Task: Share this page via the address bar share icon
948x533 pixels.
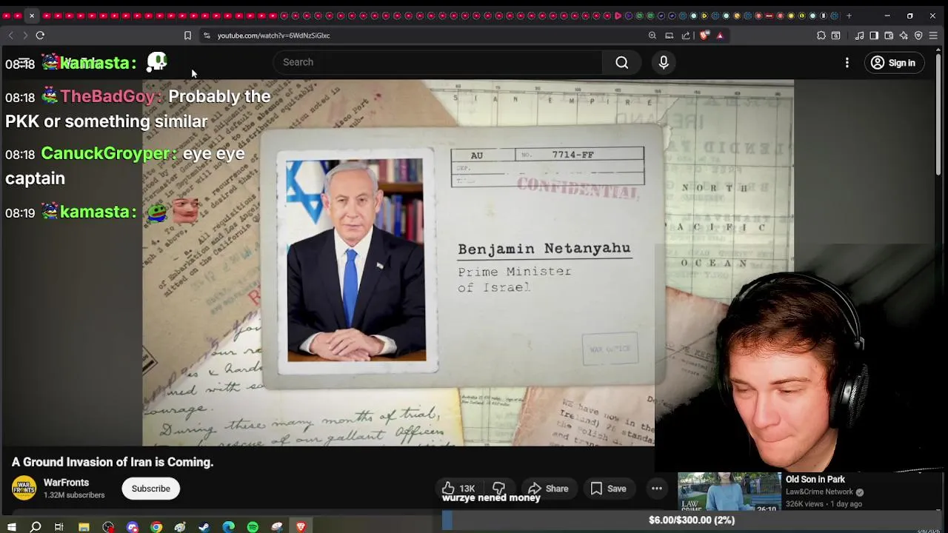Action: click(x=686, y=35)
